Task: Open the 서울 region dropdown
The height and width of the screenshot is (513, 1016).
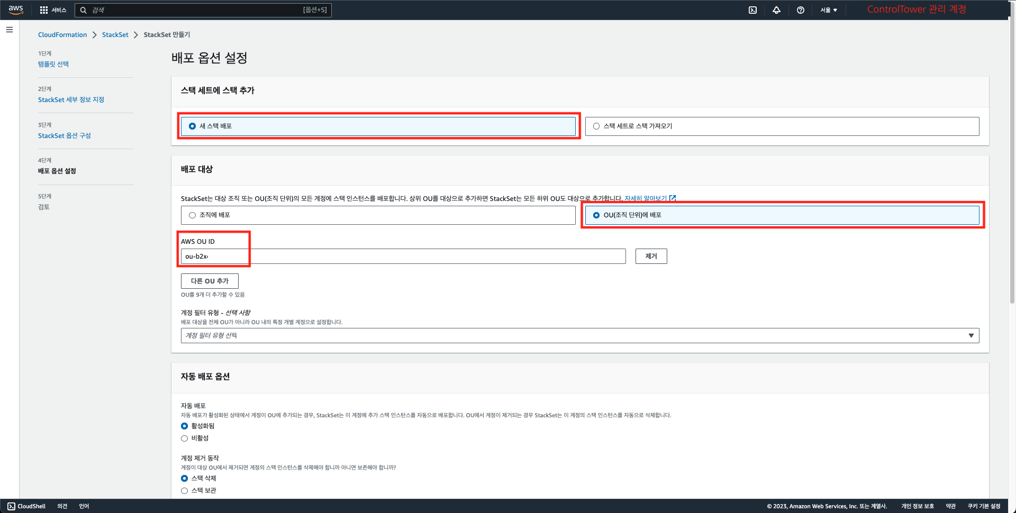Action: (x=828, y=10)
